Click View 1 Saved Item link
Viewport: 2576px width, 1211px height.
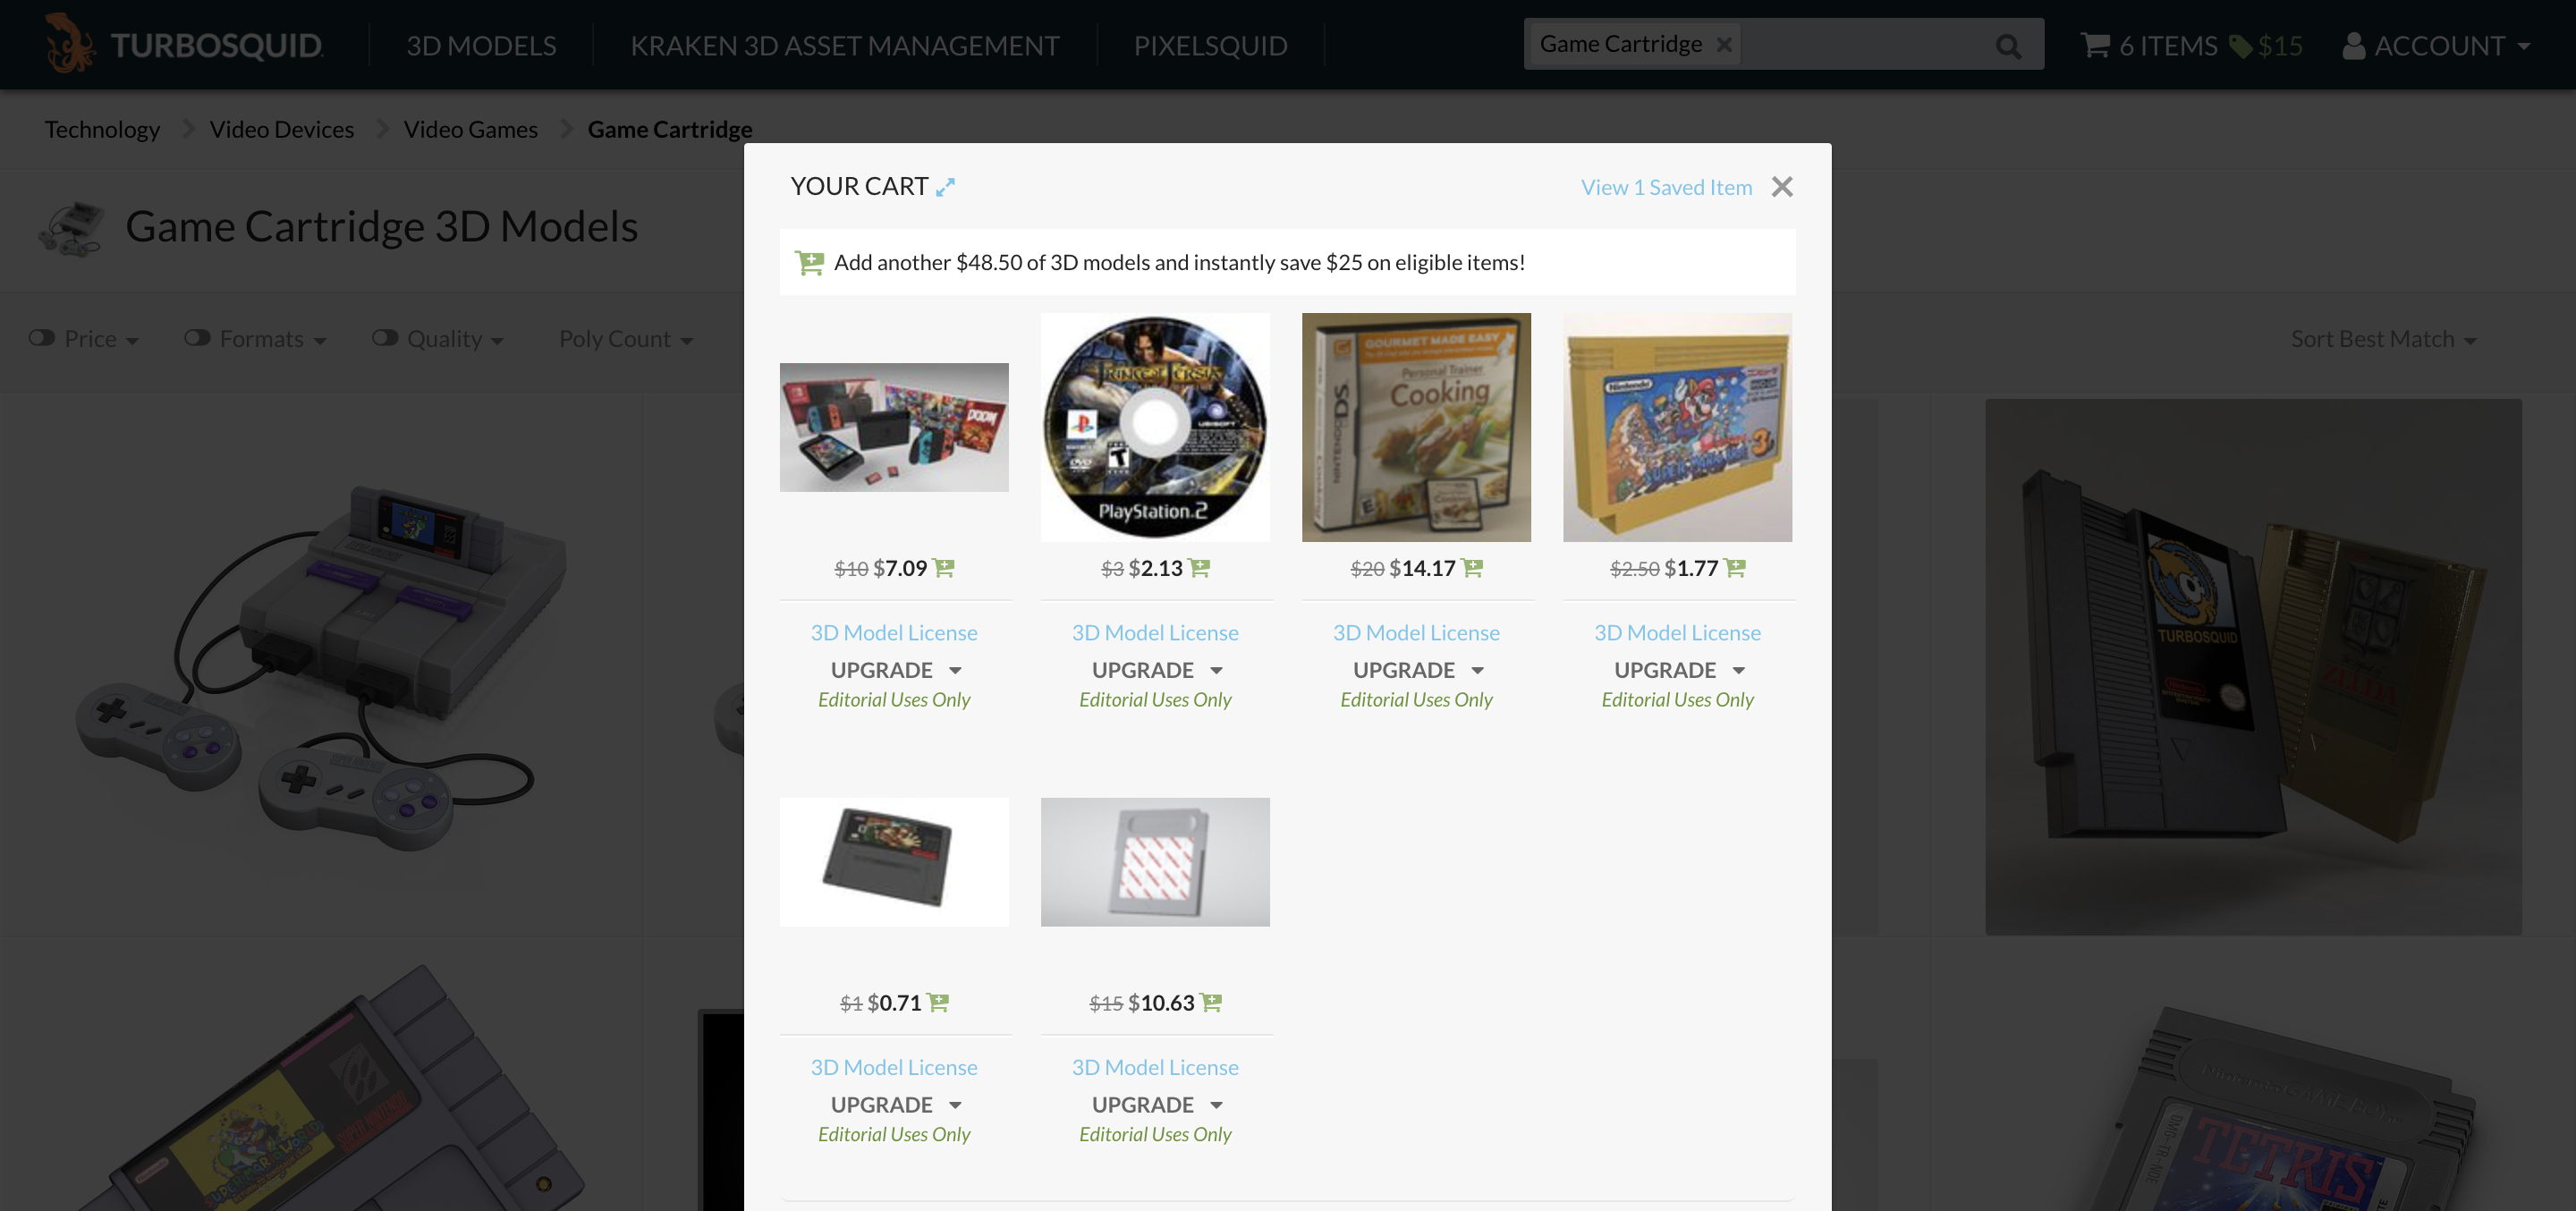pos(1666,187)
